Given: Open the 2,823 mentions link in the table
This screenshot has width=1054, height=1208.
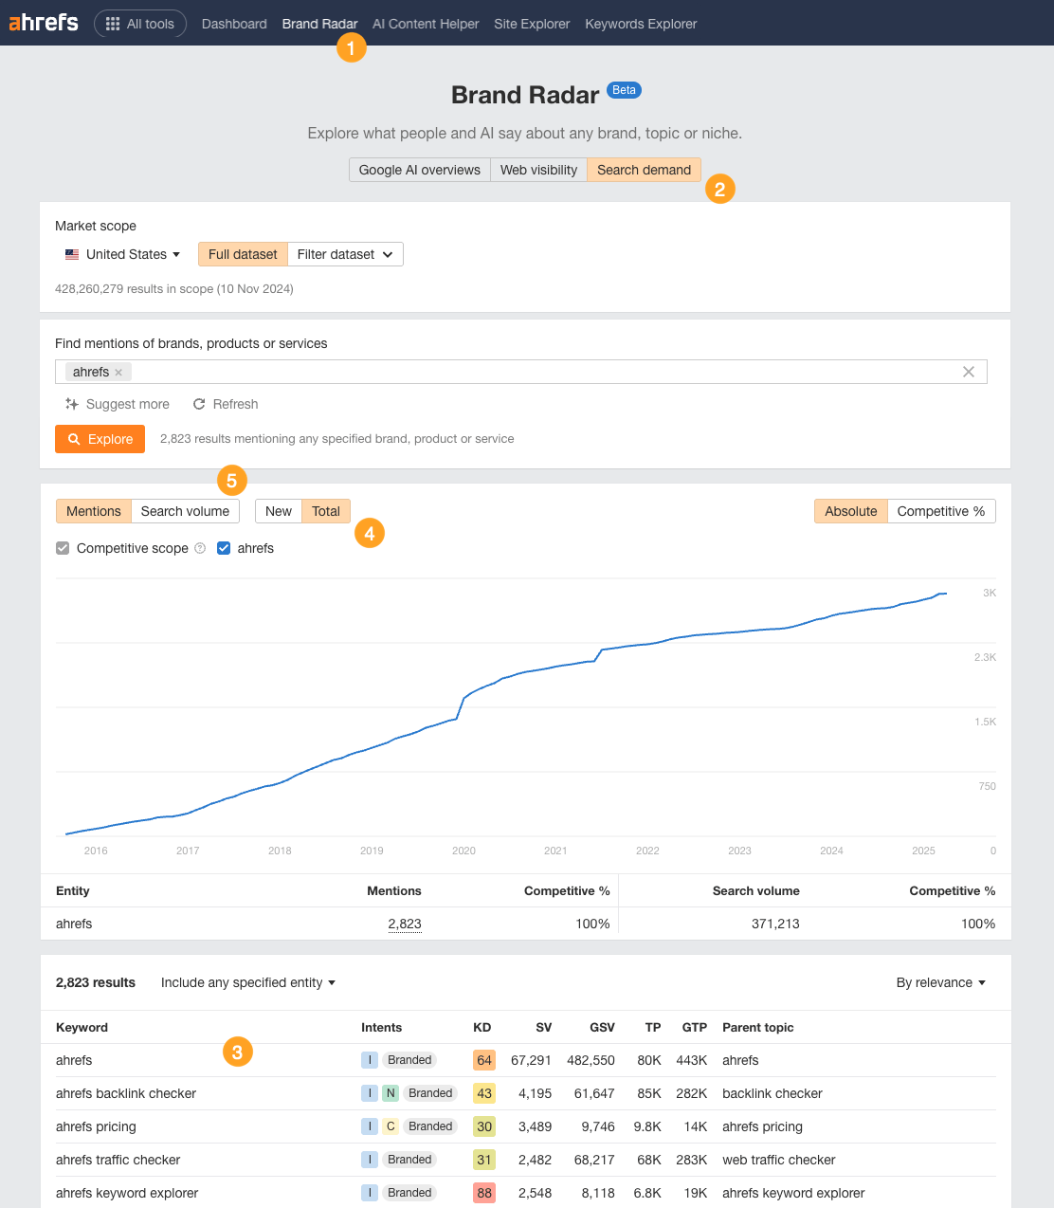Looking at the screenshot, I should tap(405, 924).
